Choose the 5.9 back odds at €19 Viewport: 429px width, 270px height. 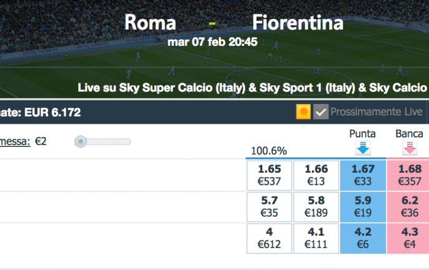(363, 207)
